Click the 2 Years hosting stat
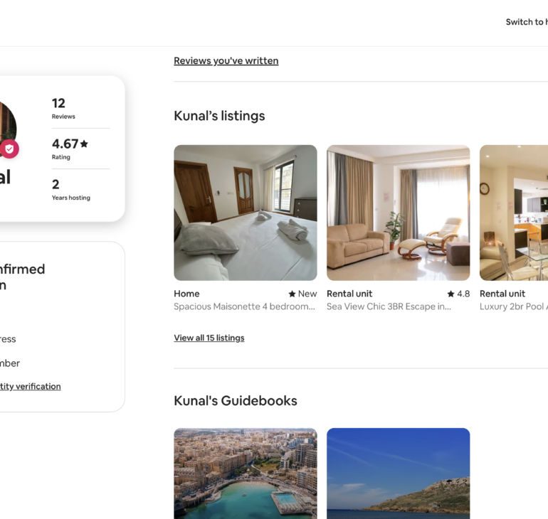Viewport: 548px width, 519px height. 71,190
